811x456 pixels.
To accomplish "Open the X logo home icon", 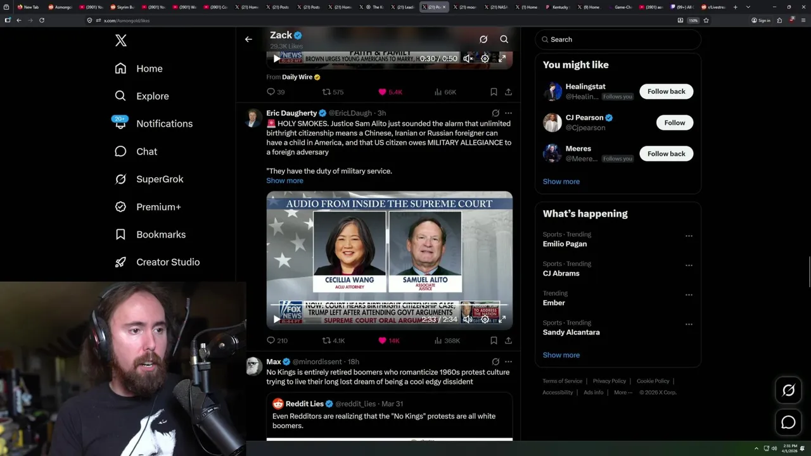I will 121,41.
